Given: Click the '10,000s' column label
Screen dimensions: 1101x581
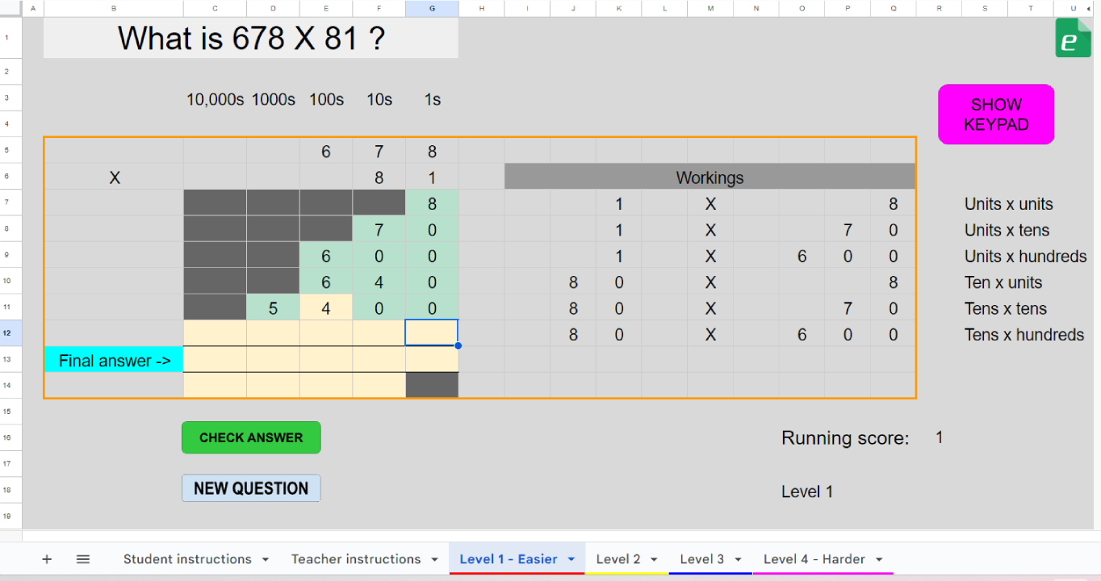Looking at the screenshot, I should pos(215,99).
